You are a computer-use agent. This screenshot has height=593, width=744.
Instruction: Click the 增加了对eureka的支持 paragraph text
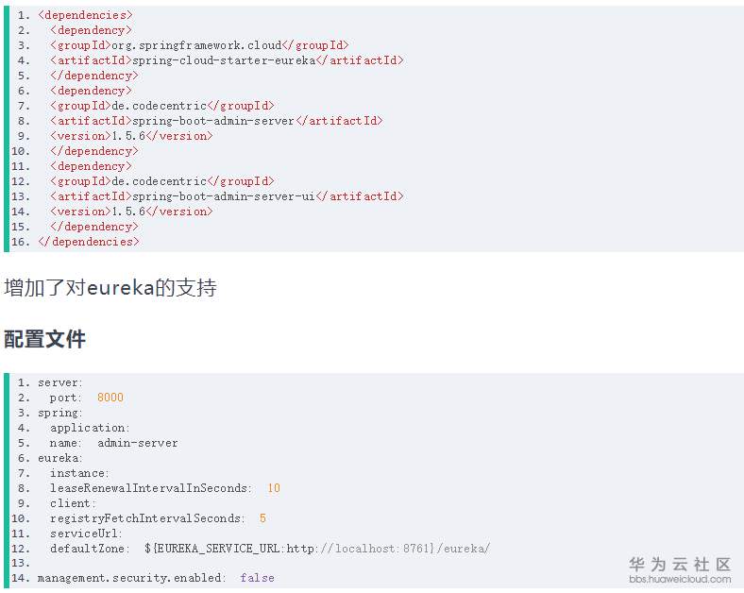110,287
